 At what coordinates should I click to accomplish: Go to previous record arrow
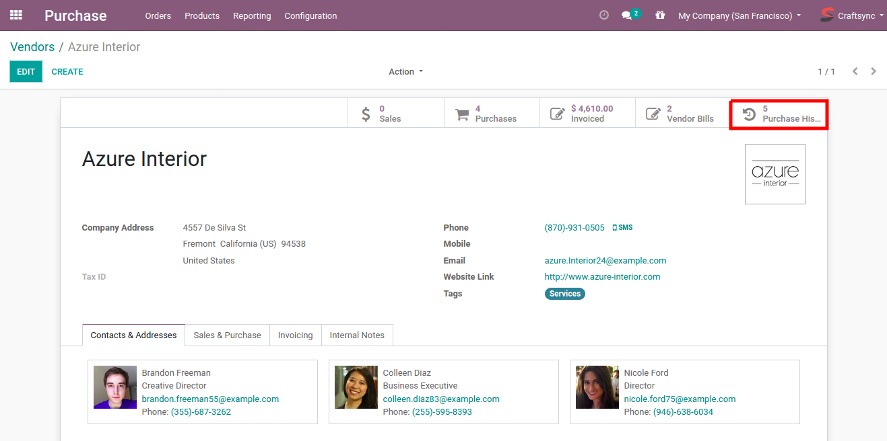(855, 71)
